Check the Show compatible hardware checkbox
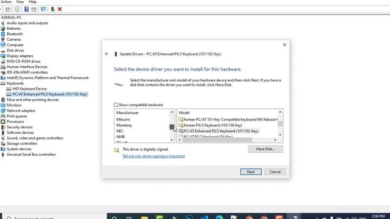390x219 pixels. [116, 105]
